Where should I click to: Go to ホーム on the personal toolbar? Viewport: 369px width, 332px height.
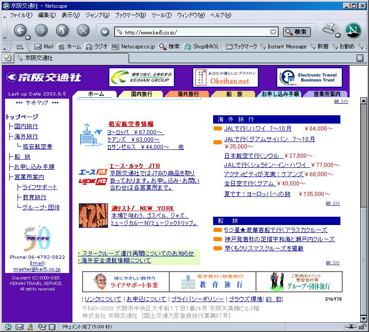click(x=70, y=47)
